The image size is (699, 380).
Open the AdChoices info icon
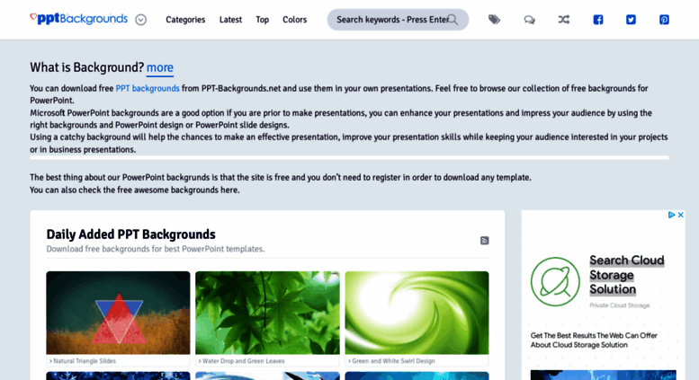[x=671, y=215]
